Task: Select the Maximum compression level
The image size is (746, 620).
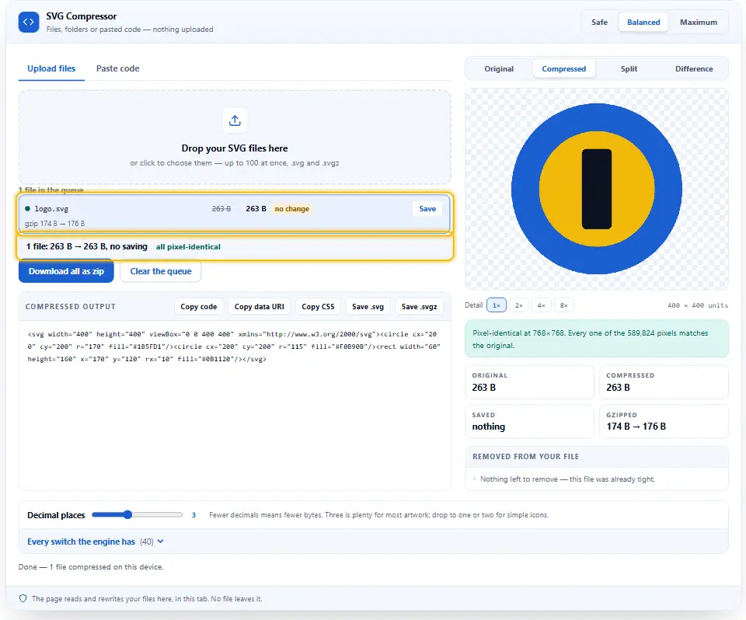Action: 698,22
